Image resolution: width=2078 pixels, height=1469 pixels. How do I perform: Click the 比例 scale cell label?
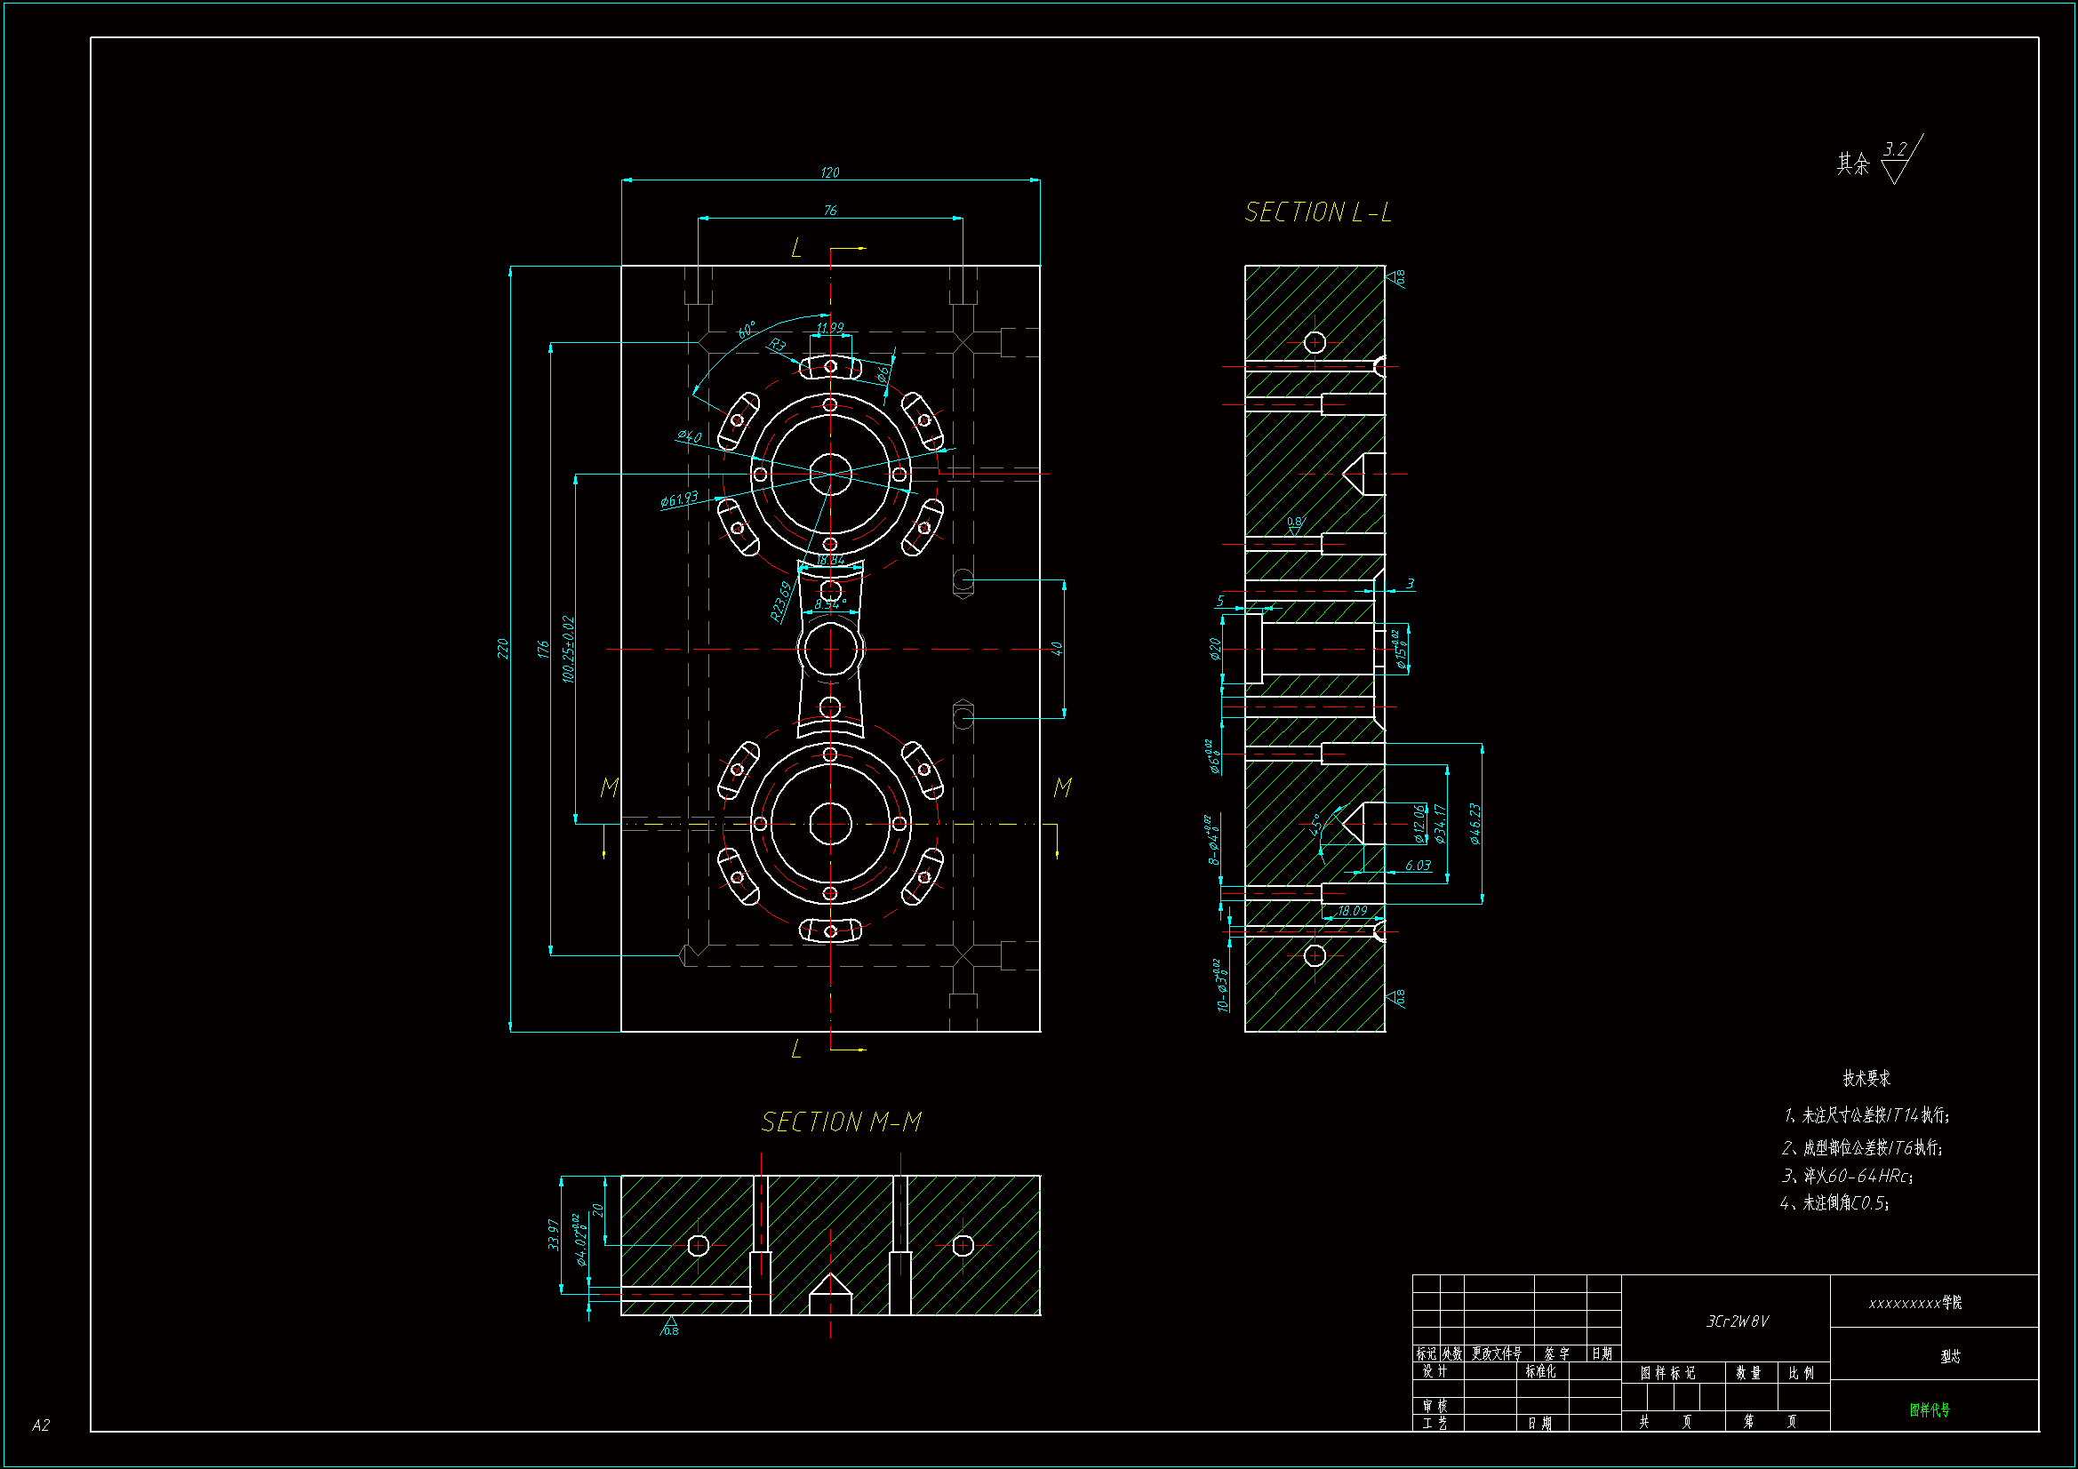pyautogui.click(x=1801, y=1373)
